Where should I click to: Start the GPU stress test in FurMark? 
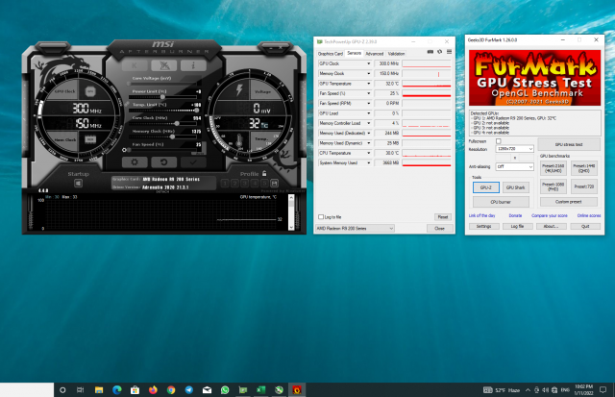point(569,144)
